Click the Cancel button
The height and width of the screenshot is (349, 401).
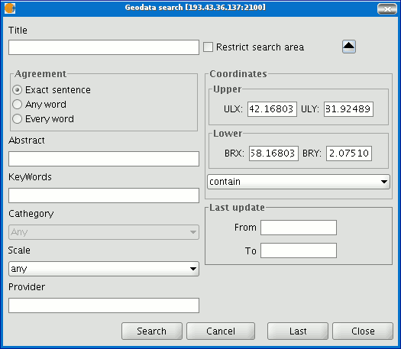coord(221,331)
